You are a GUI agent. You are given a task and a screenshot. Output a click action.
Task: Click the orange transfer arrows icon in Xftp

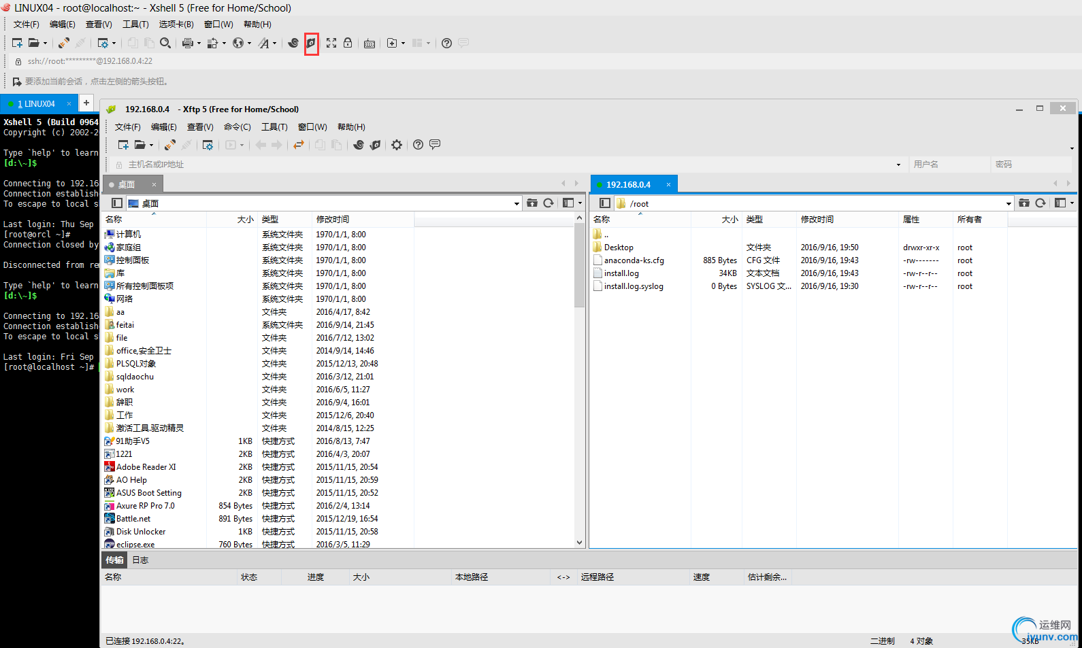[298, 145]
